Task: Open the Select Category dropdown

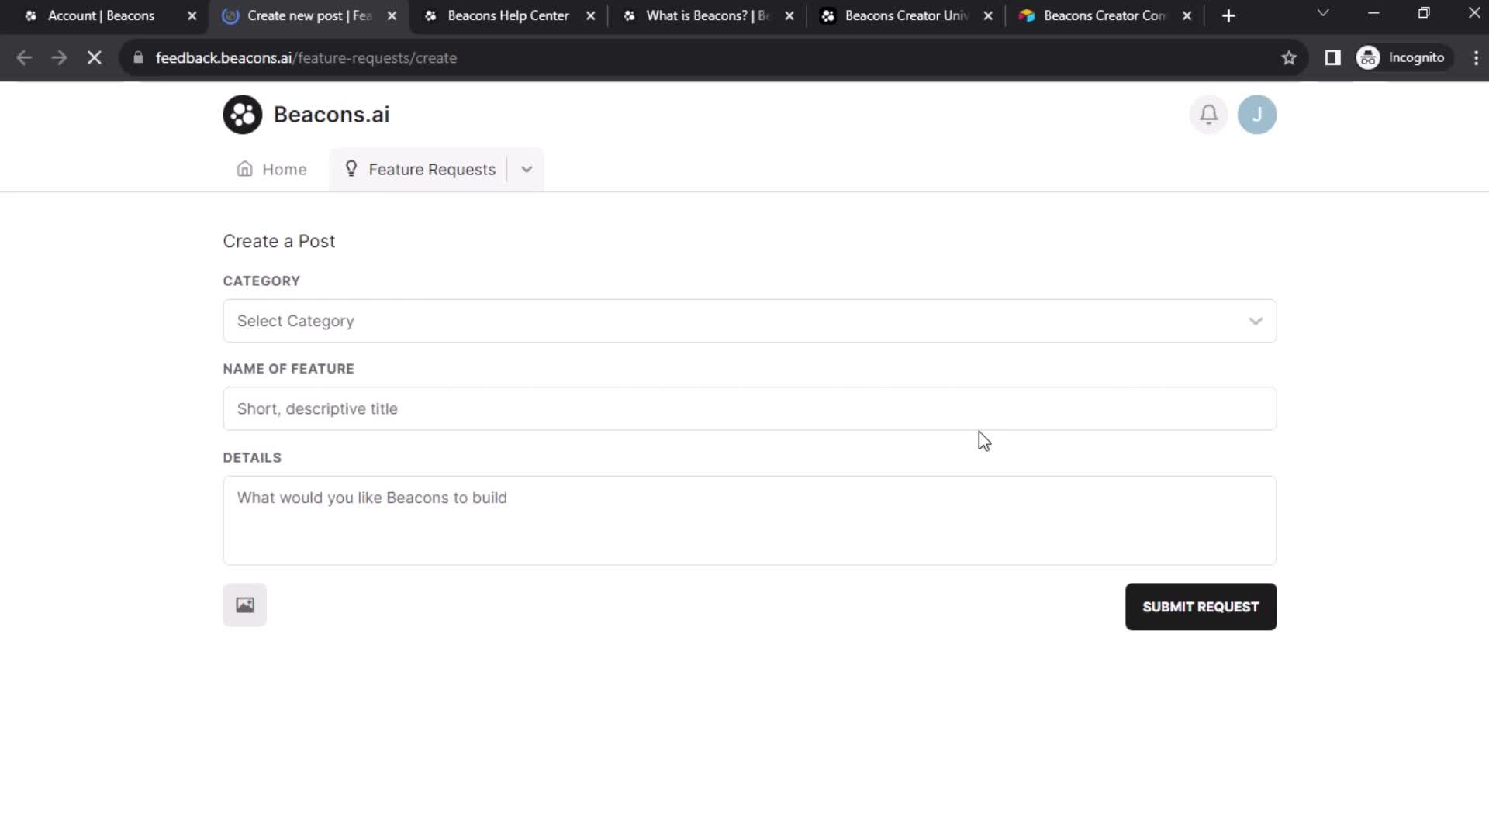Action: click(750, 320)
